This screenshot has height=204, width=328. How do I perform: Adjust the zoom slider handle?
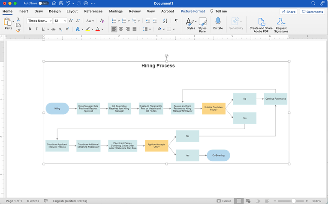coord(293,201)
